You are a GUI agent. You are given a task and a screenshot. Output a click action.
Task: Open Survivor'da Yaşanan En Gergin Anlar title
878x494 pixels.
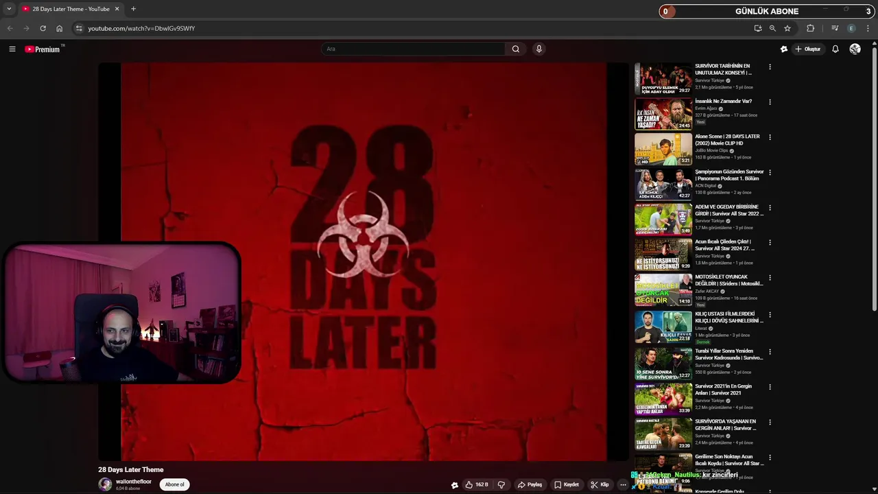coord(726,425)
